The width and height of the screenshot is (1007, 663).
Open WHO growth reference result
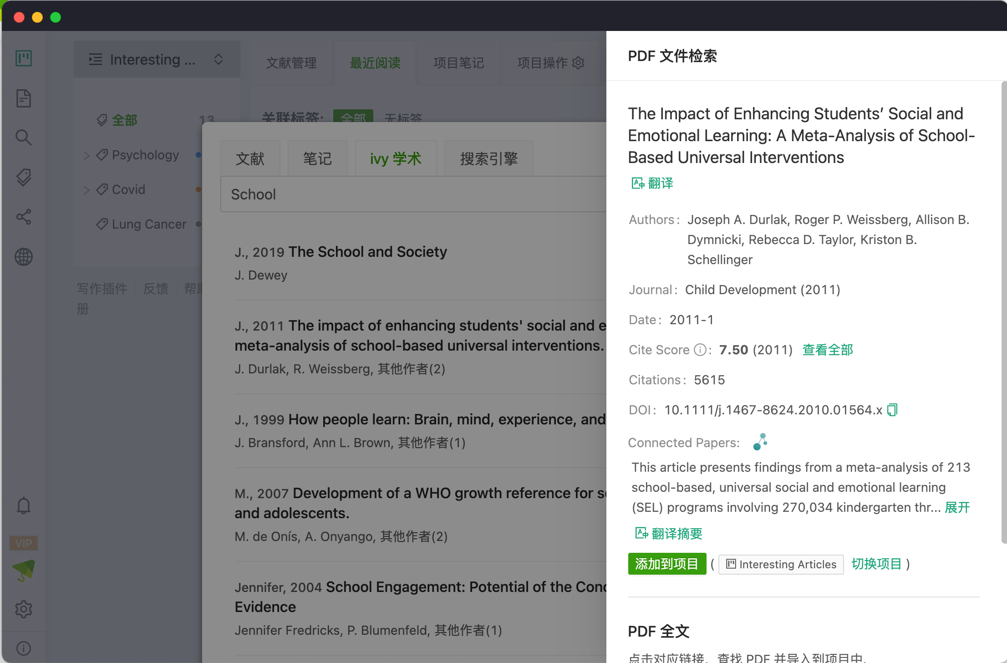[x=421, y=503]
